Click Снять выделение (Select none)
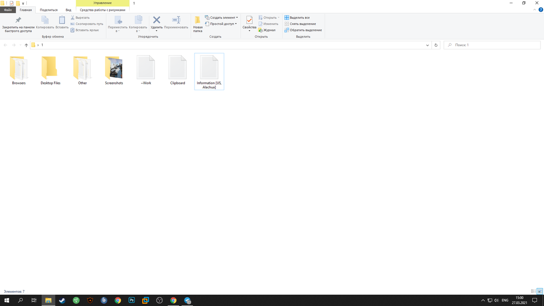Screen dimensions: 544x306 (300, 24)
